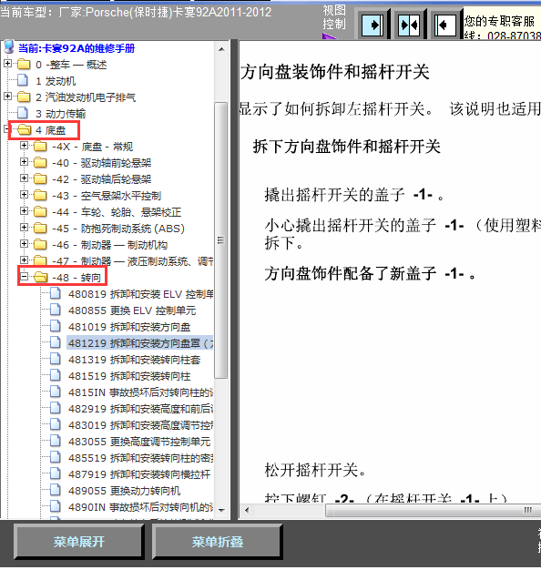Expand the 0 -整车 — 概述 node
This screenshot has width=541, height=570.
[x=7, y=63]
